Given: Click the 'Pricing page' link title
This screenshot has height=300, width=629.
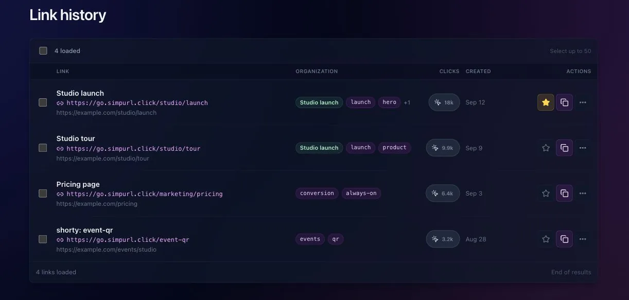Looking at the screenshot, I should 78,184.
